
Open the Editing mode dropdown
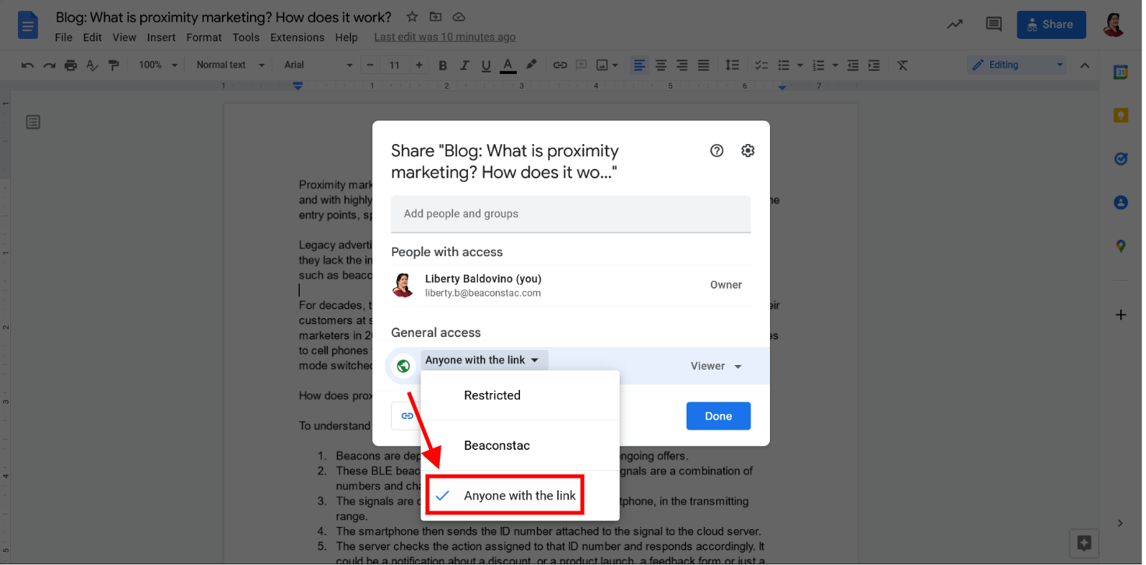(1017, 65)
